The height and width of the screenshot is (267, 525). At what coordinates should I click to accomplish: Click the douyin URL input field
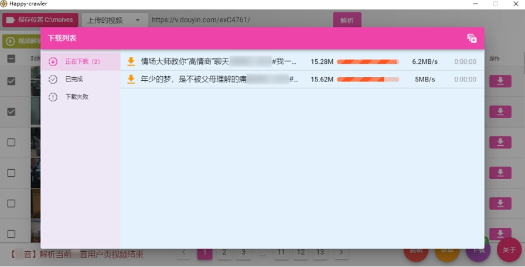pyautogui.click(x=240, y=20)
